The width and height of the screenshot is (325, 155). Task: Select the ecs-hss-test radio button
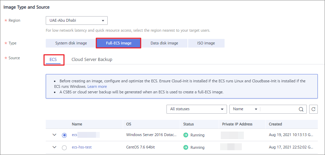pyautogui.click(x=64, y=147)
